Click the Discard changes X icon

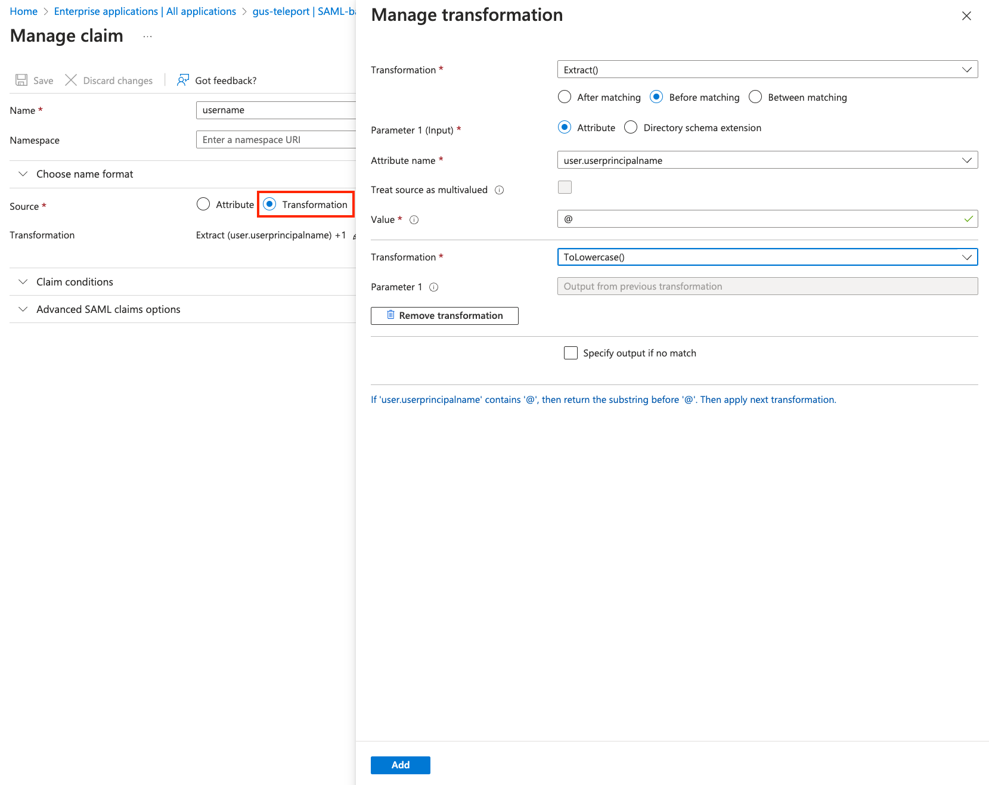[x=71, y=80]
